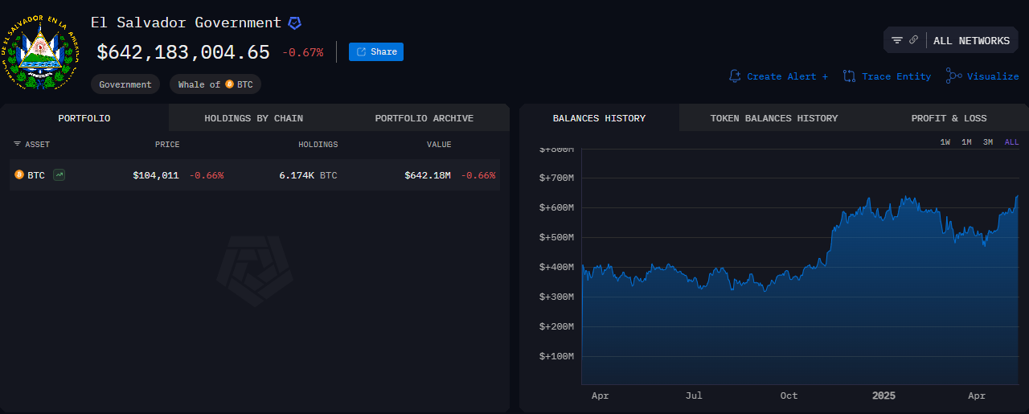Click the Trace Entity icon
The height and width of the screenshot is (414, 1029).
pyautogui.click(x=849, y=76)
